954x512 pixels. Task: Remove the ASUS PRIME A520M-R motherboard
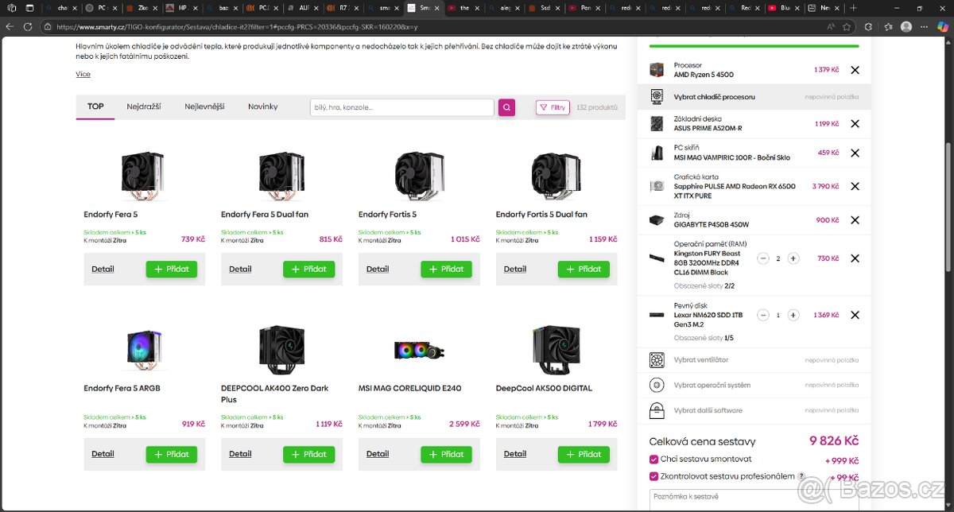855,124
